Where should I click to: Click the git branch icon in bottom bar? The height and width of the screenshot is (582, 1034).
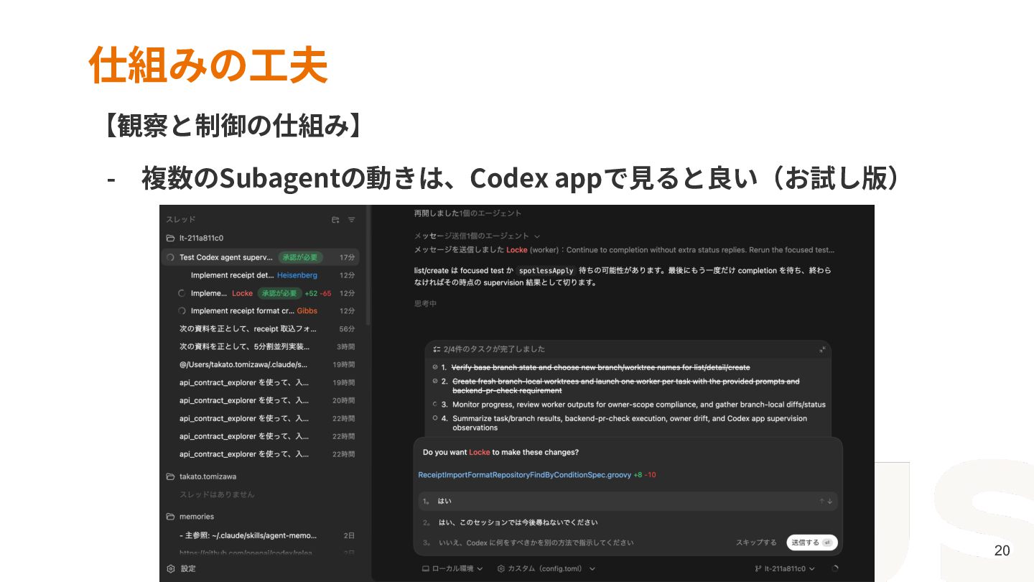pos(758,568)
